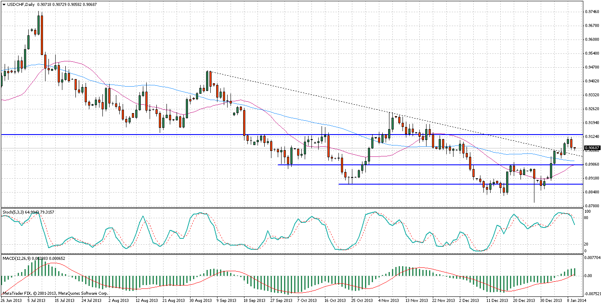Click the 9 Sep 2013 date label

click(227, 301)
